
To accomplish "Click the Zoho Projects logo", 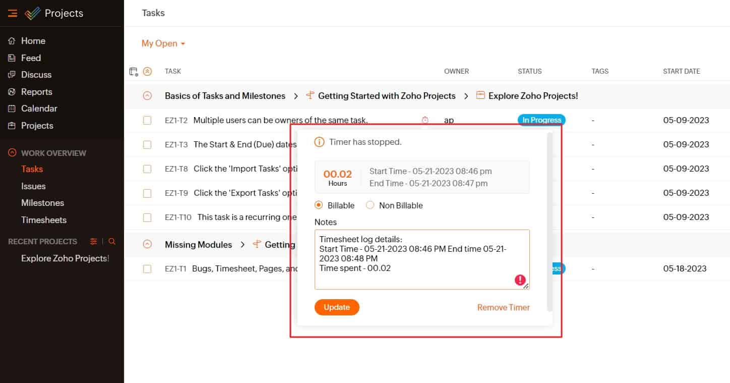I will [x=33, y=13].
